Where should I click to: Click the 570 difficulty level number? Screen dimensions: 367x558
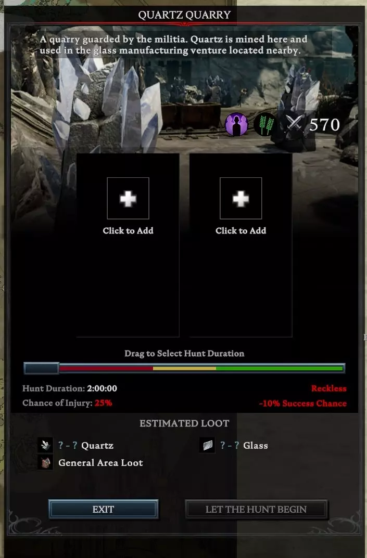point(324,125)
